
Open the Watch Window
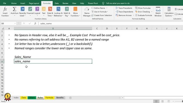click(158, 12)
